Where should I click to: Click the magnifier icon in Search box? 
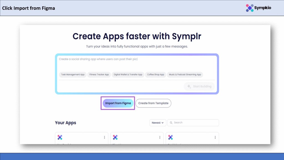click(171, 123)
